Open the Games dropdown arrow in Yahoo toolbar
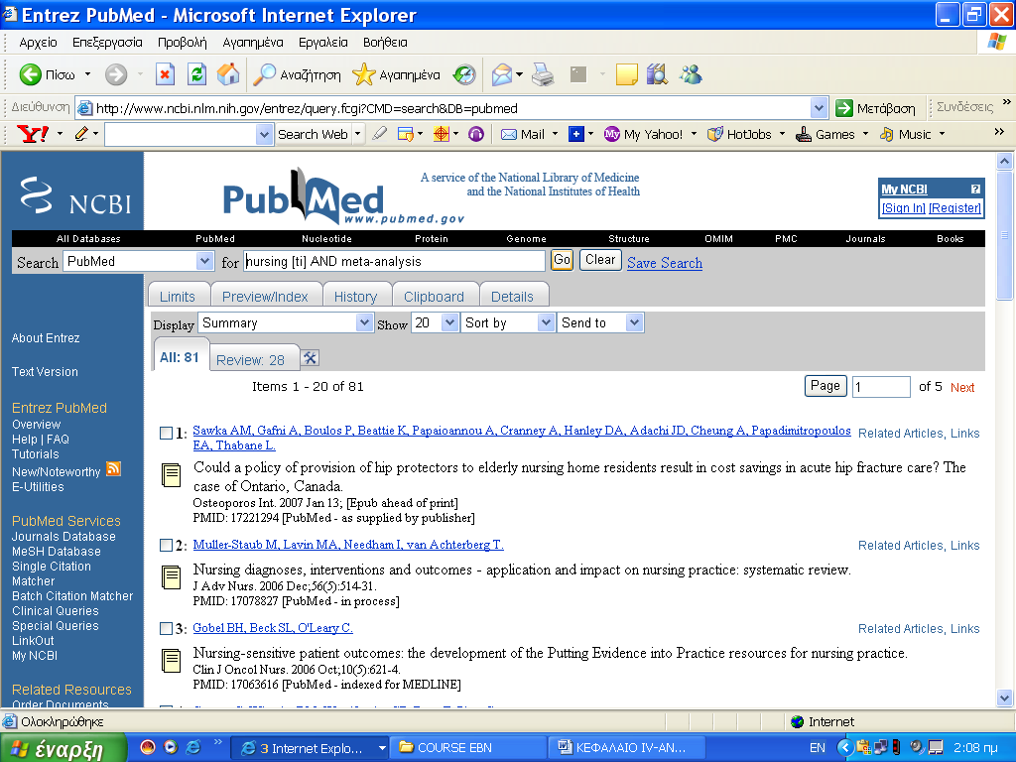This screenshot has height=762, width=1016. point(865,134)
